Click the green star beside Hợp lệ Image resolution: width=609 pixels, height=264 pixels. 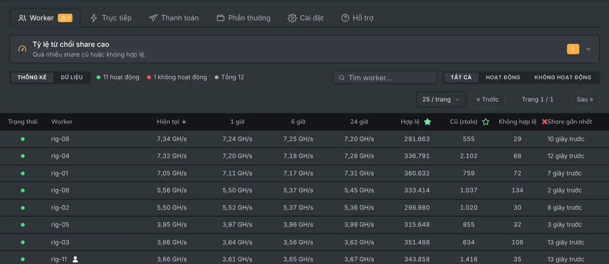pyautogui.click(x=427, y=122)
